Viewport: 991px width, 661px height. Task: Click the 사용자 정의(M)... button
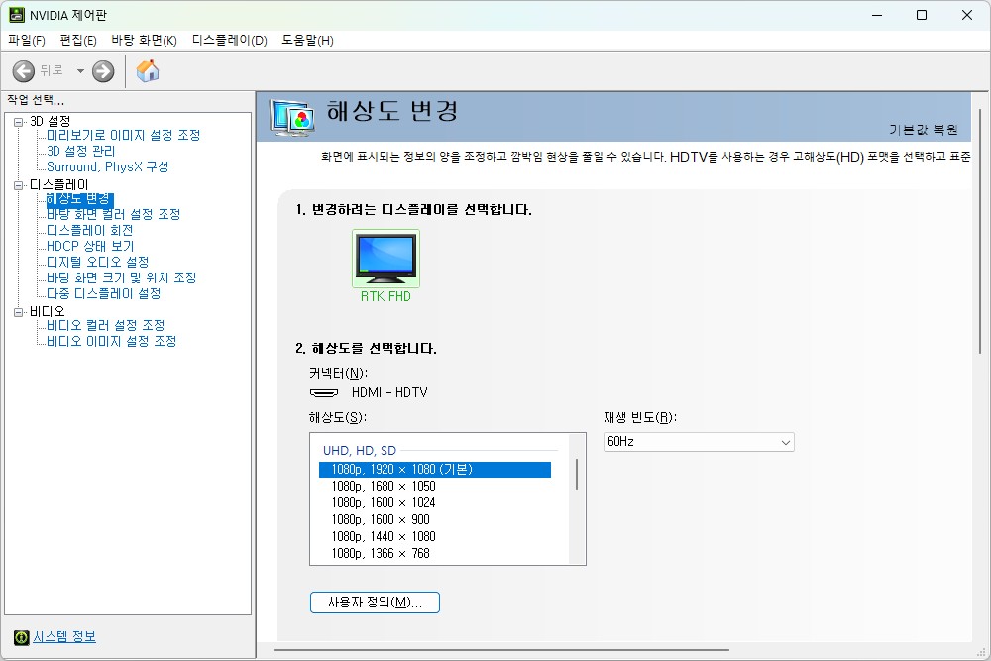(x=375, y=603)
